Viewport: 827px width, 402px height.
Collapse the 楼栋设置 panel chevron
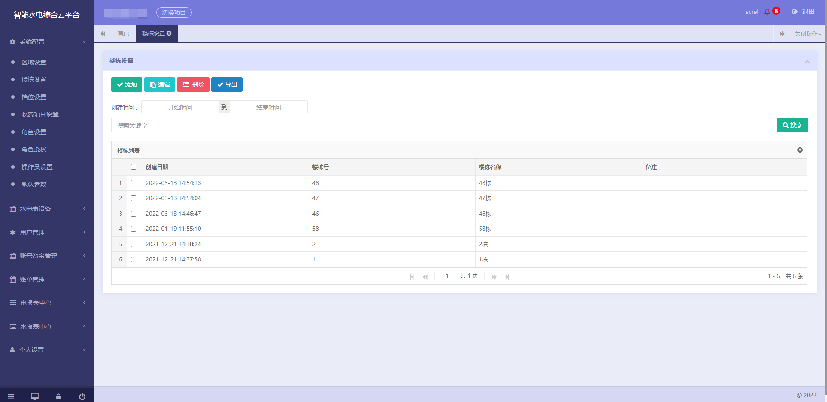807,62
